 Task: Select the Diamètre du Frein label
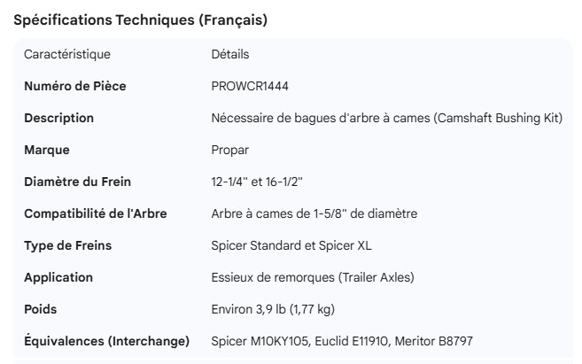pyautogui.click(x=77, y=182)
